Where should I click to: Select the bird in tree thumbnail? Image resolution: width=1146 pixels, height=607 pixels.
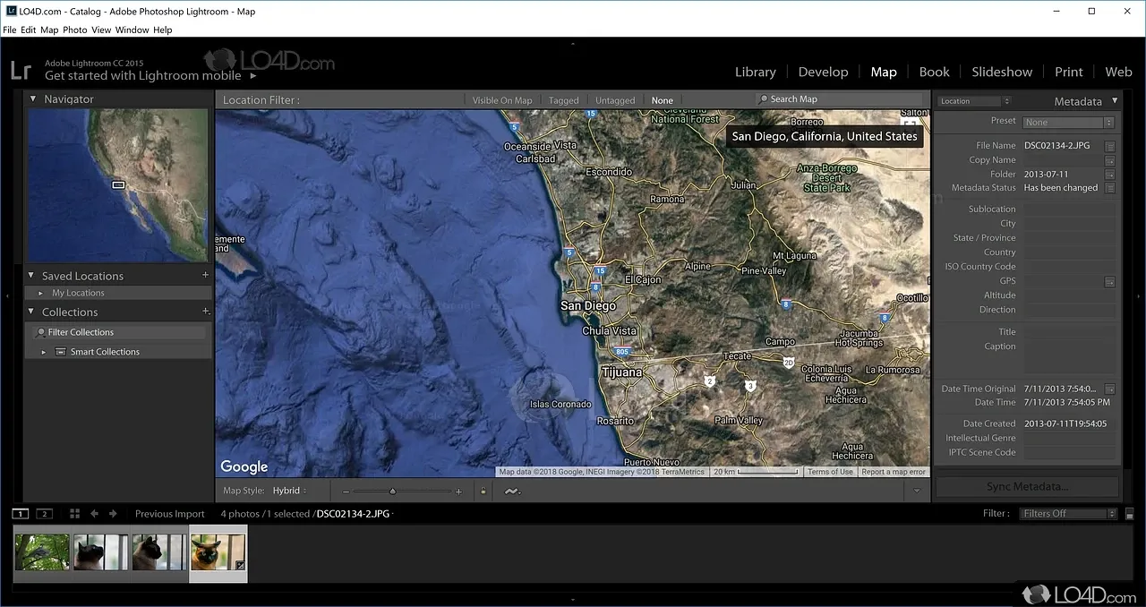click(41, 552)
